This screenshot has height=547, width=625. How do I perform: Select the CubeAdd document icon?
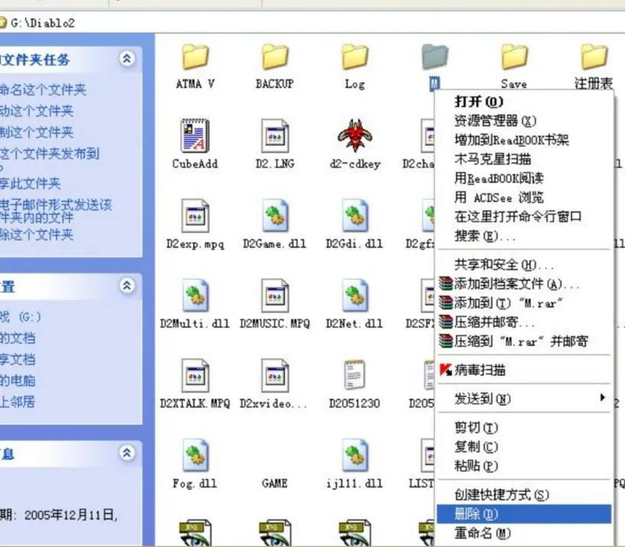[x=195, y=135]
